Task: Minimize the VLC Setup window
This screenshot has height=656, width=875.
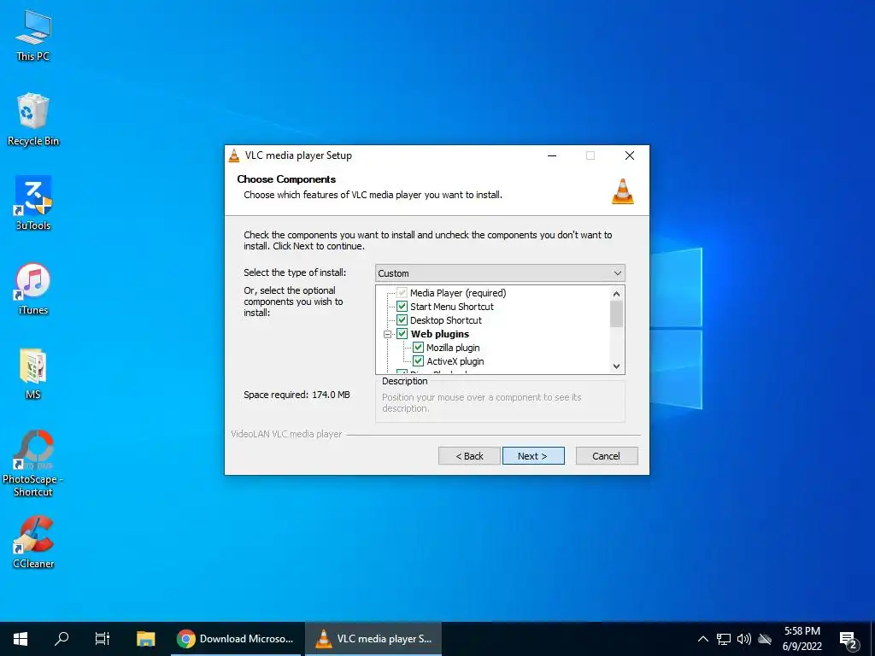Action: point(552,155)
